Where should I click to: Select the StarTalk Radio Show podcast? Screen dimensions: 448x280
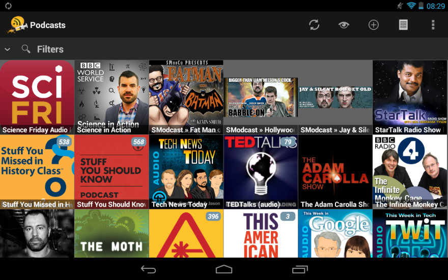tap(410, 97)
